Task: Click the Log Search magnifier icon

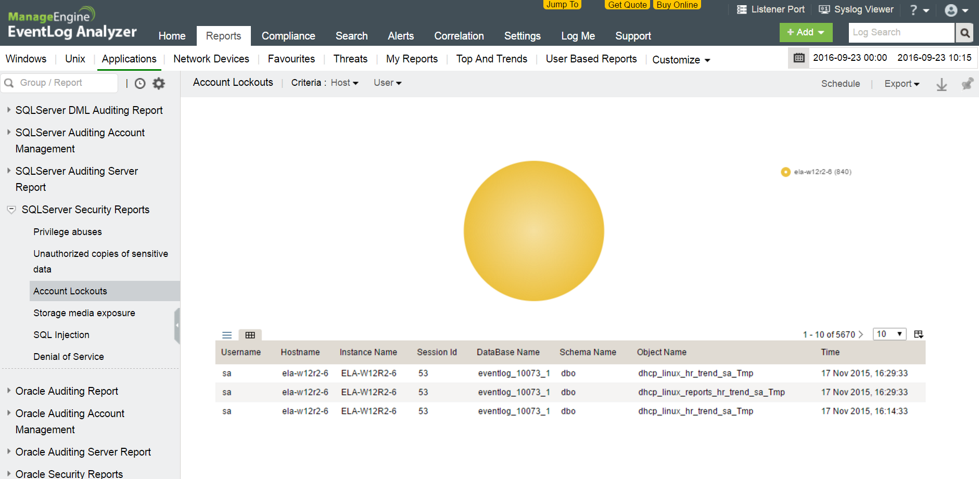Action: (x=964, y=33)
